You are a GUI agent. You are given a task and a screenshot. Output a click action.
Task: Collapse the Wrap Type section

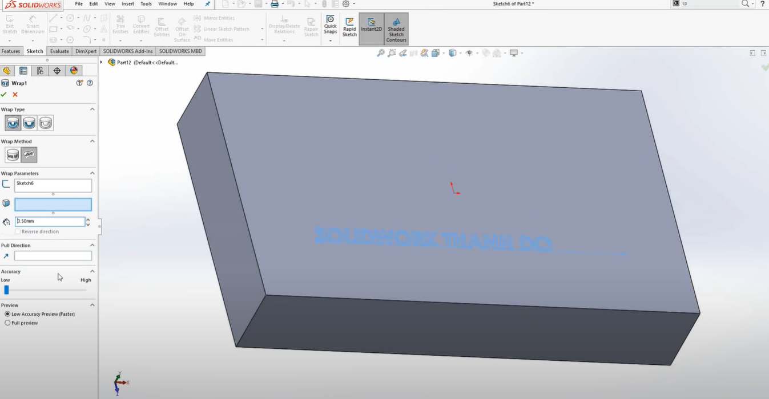(x=92, y=109)
